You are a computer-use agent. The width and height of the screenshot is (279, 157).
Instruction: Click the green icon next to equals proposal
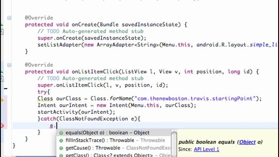click(x=61, y=133)
